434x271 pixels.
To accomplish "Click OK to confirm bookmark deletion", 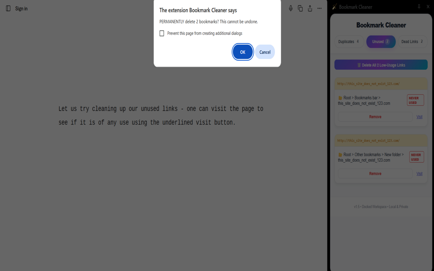I will (242, 52).
